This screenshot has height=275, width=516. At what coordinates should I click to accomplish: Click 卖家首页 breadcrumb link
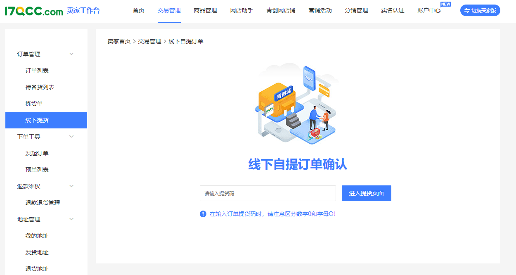click(x=119, y=41)
